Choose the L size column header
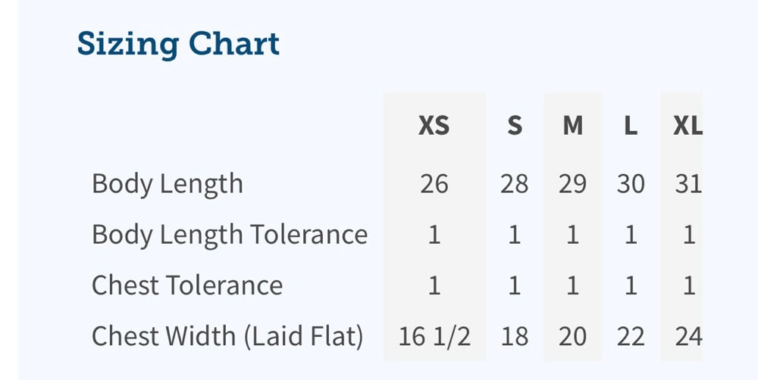 click(x=630, y=126)
